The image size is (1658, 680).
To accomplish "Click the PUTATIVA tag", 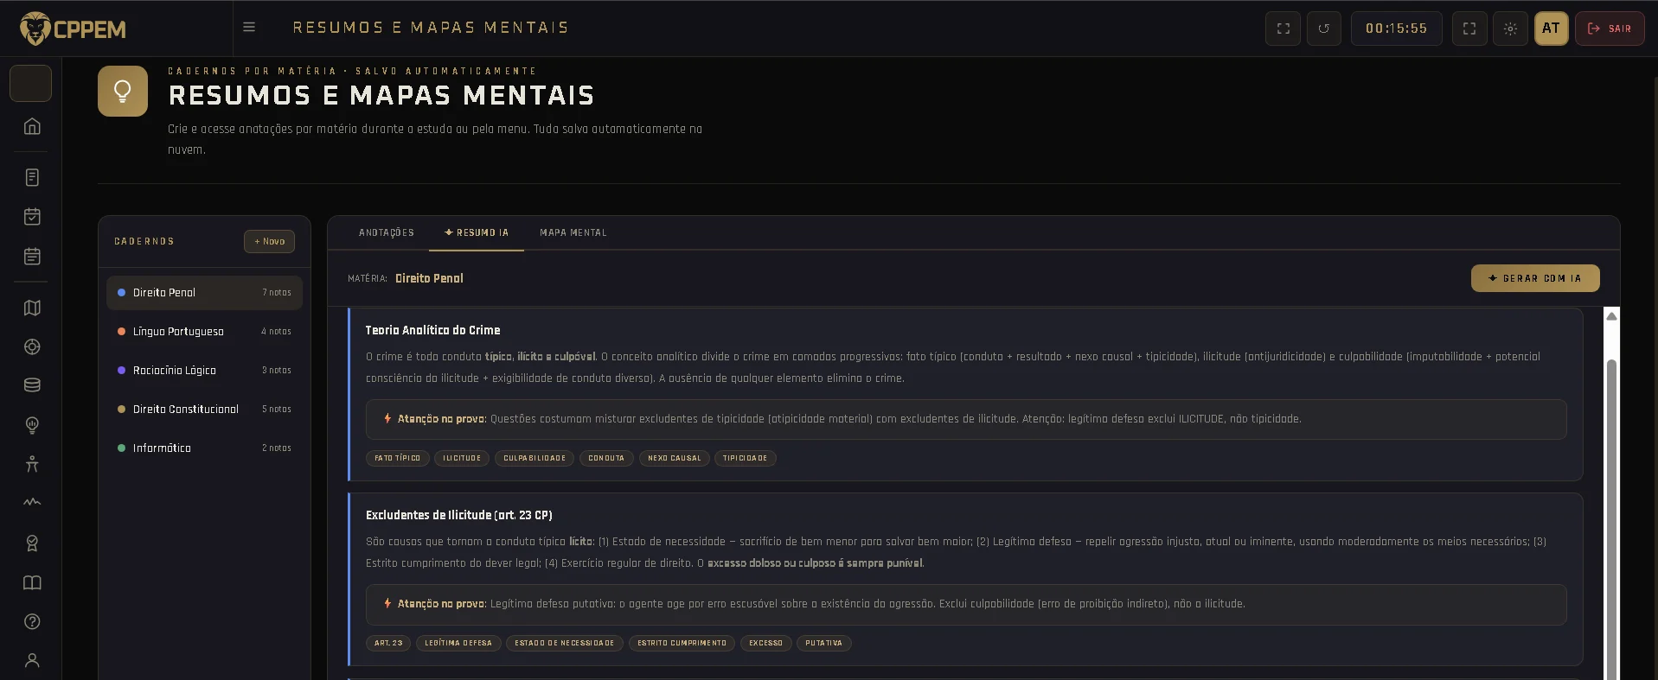I will tap(824, 644).
